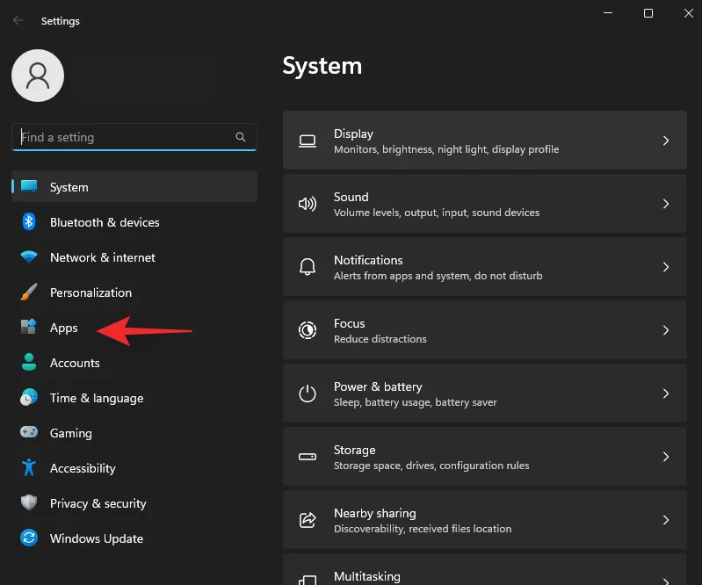Screen dimensions: 702x585
Task: Expand the Display settings chevron
Action: (x=666, y=141)
